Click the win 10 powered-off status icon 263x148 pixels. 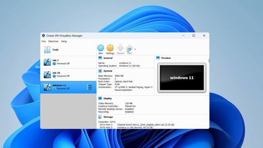[54, 76]
